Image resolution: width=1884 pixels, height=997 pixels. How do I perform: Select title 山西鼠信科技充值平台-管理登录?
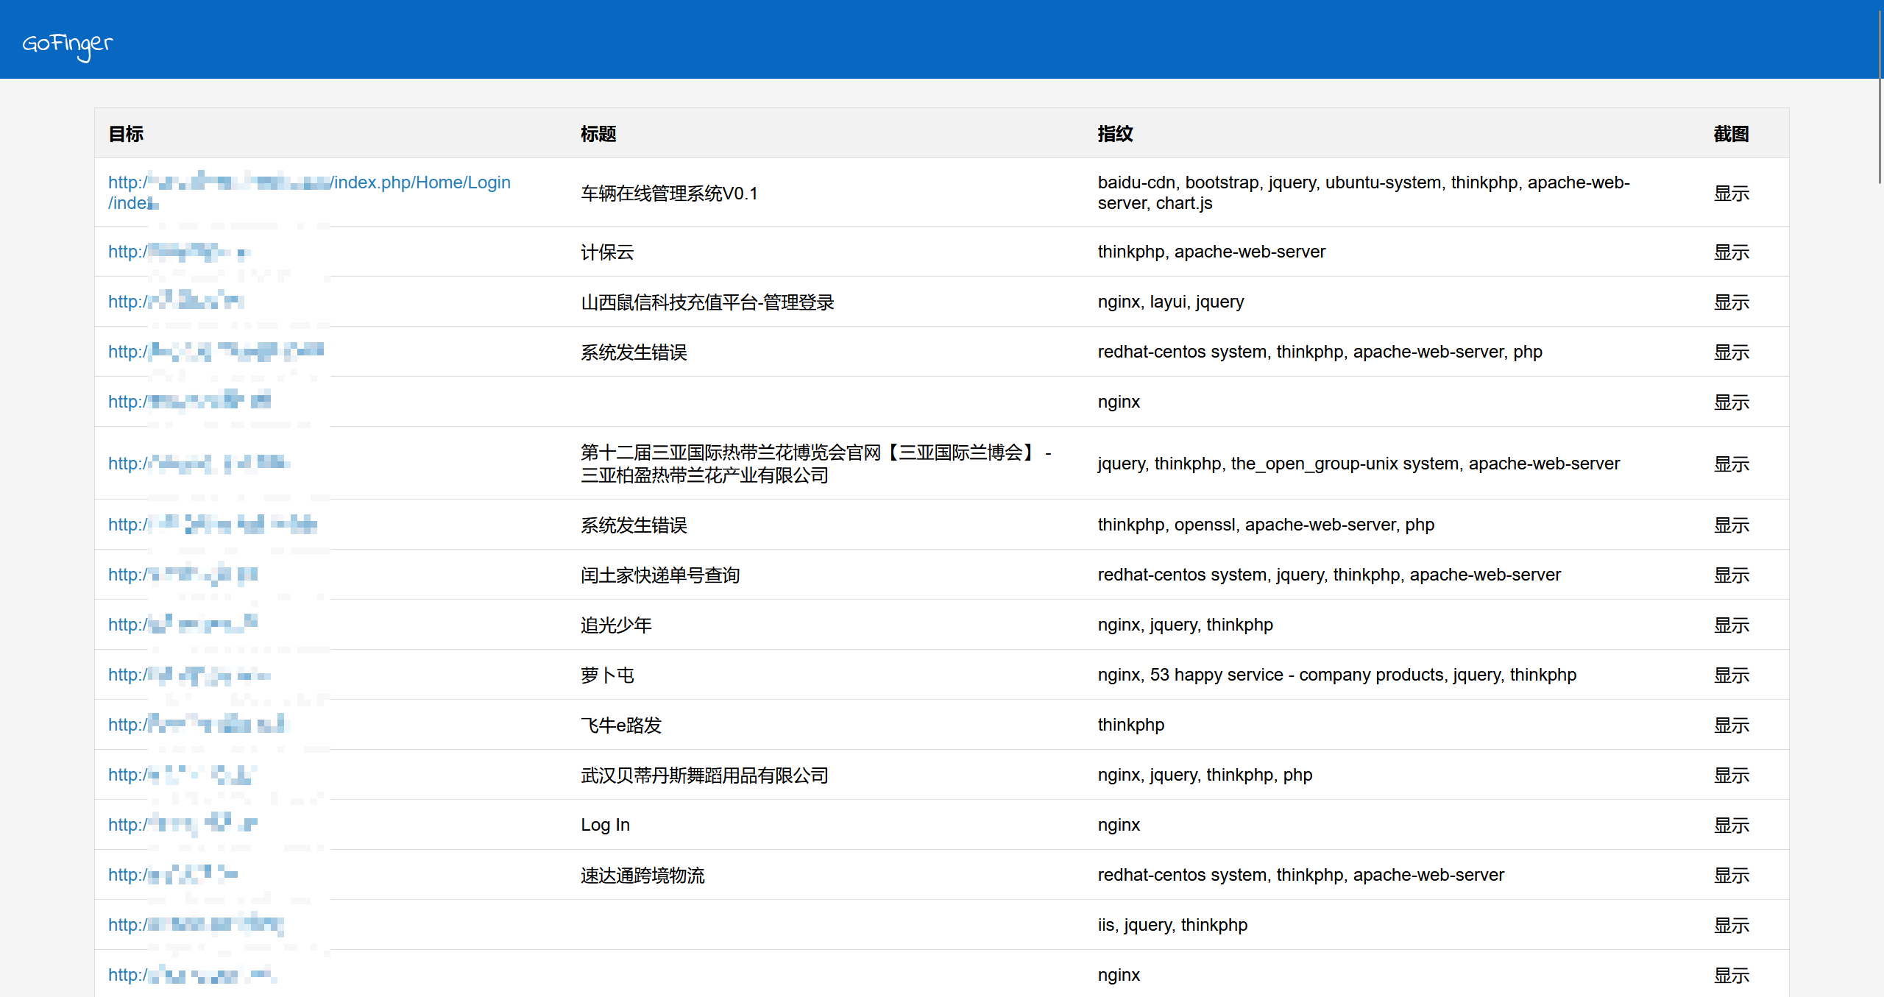707,302
